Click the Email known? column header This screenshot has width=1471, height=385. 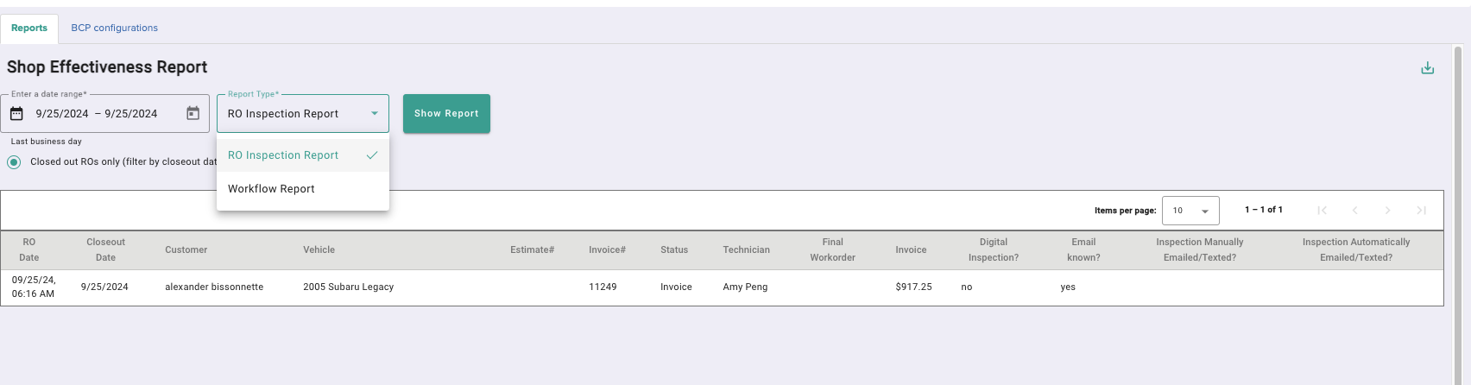click(x=1083, y=249)
